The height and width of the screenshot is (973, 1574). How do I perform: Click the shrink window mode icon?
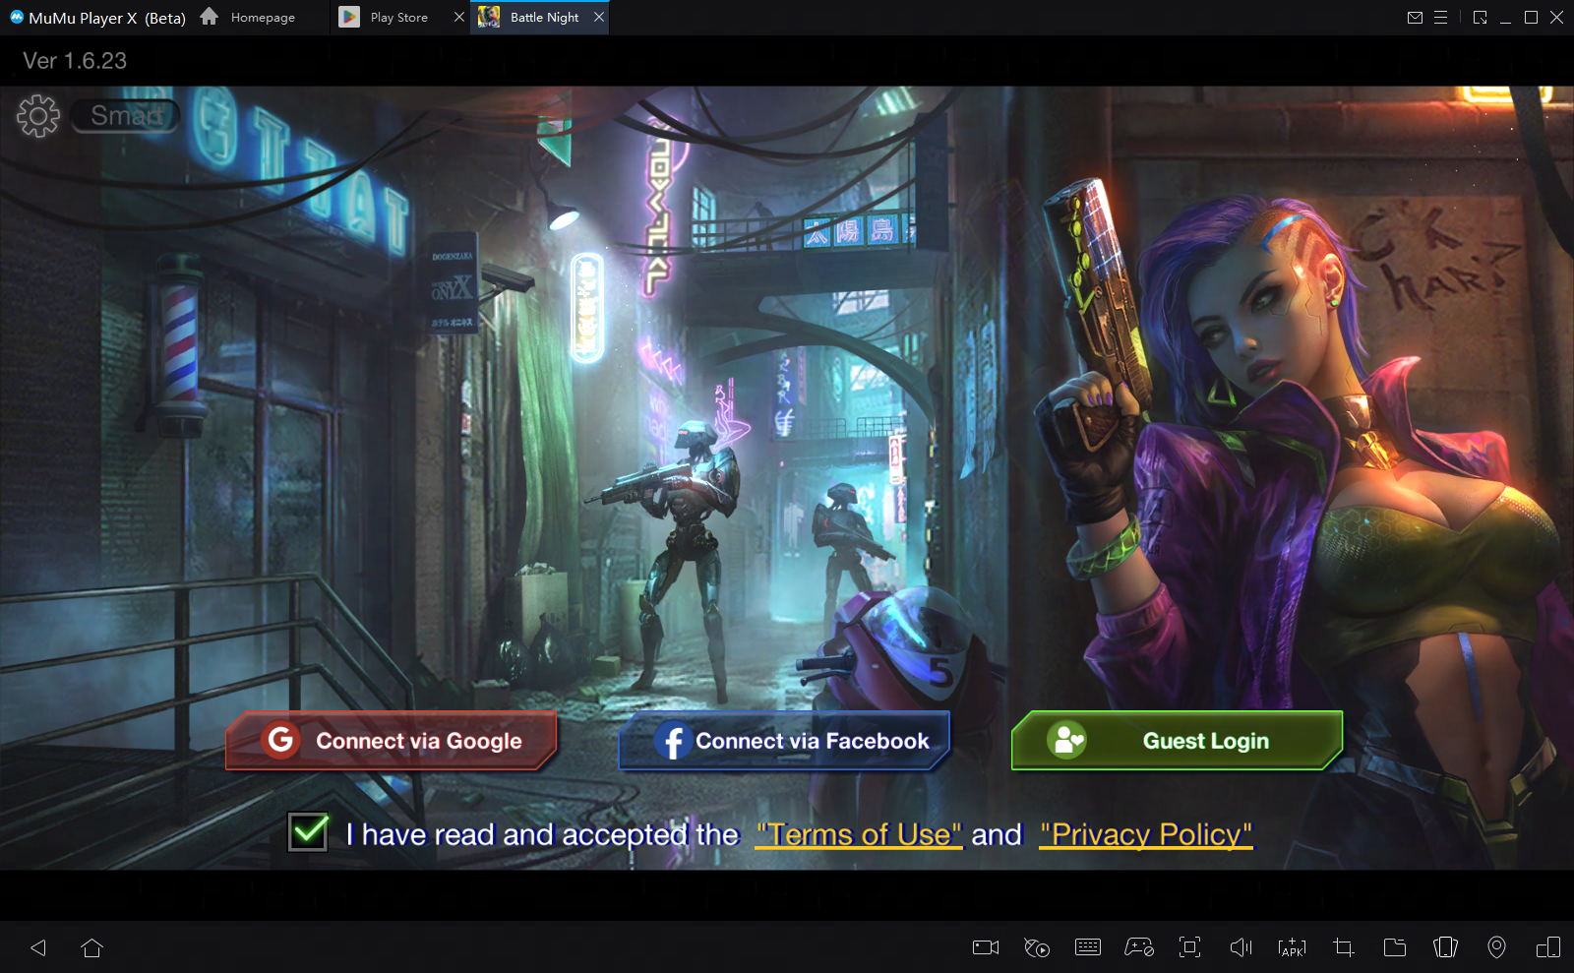tap(1480, 18)
